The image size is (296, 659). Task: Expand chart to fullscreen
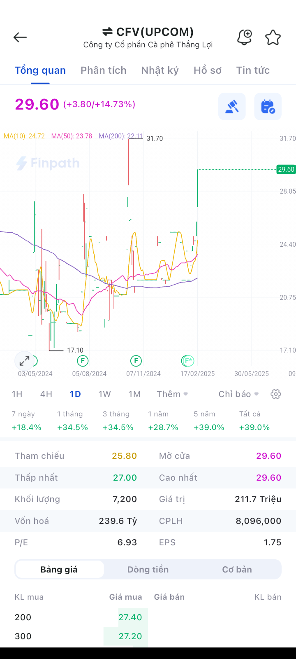tap(24, 361)
